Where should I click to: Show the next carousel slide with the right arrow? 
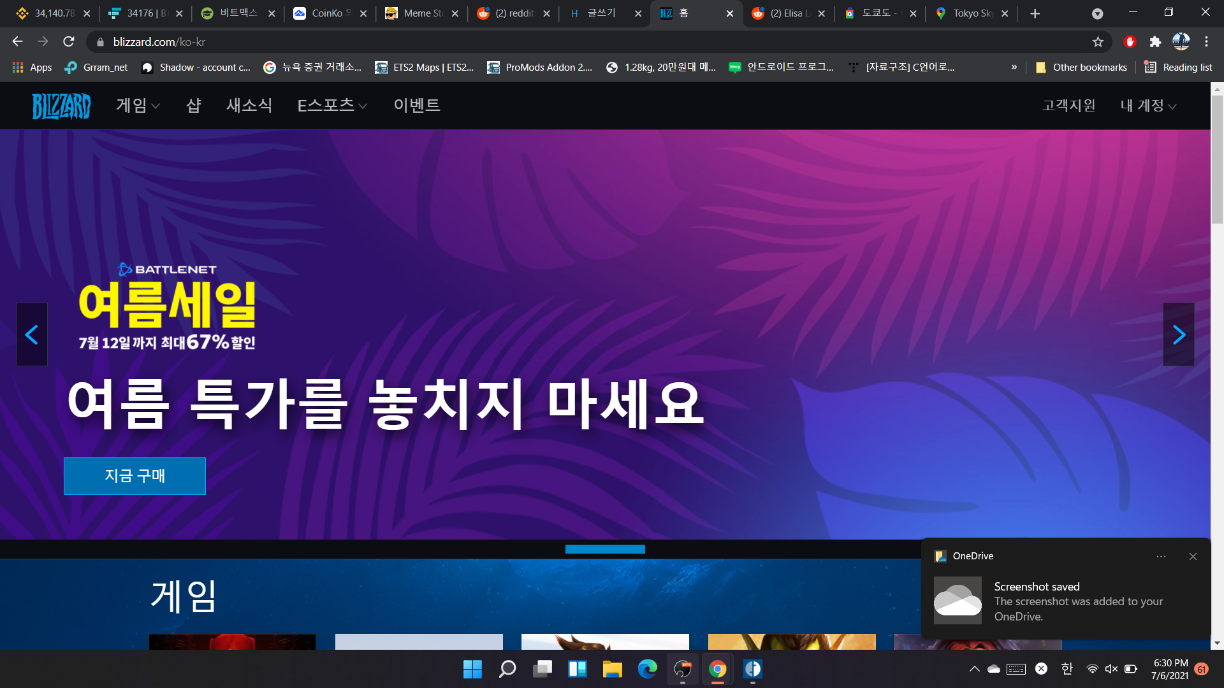click(1178, 334)
